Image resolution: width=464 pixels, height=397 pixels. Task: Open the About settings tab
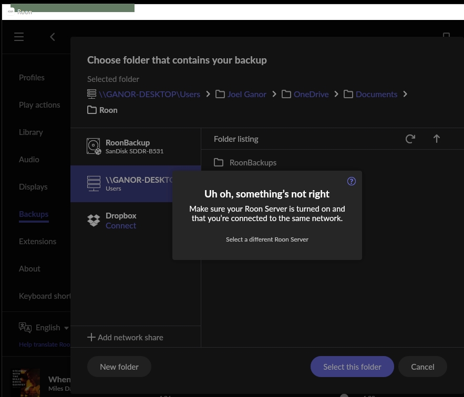[x=29, y=269]
